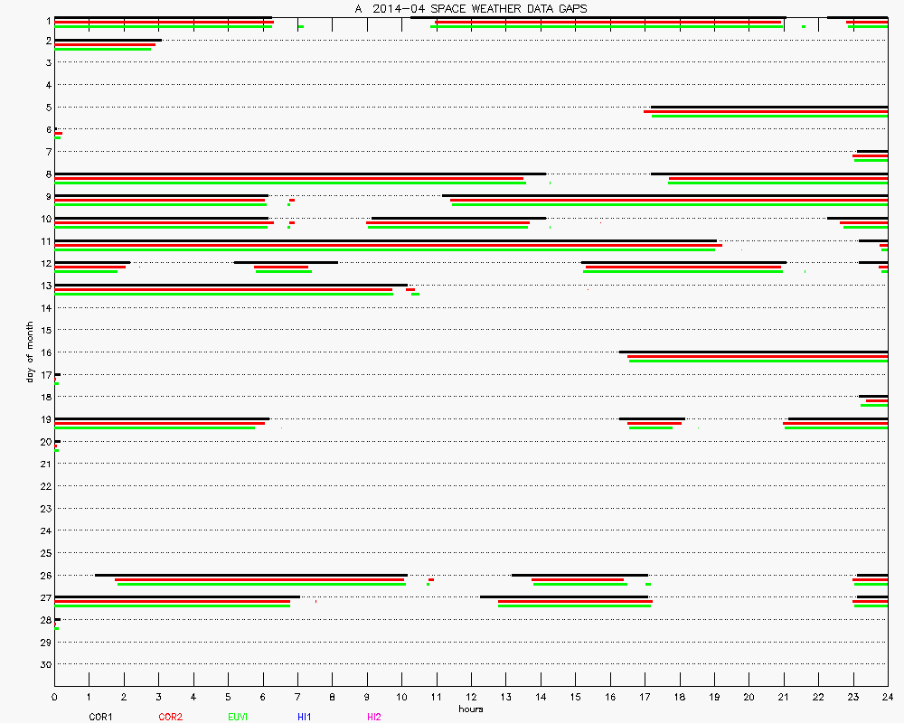Screen dimensions: 904x723
Task: Click the green EUVI bar on day 16
Action: [758, 361]
